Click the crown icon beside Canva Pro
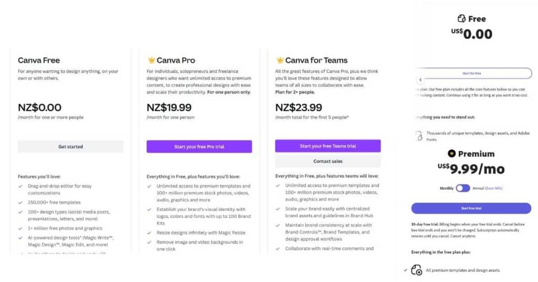Screen dimensions: 538x282 (x=151, y=60)
